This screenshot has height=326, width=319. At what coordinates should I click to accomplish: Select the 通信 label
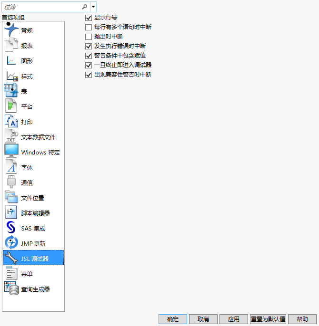click(27, 183)
